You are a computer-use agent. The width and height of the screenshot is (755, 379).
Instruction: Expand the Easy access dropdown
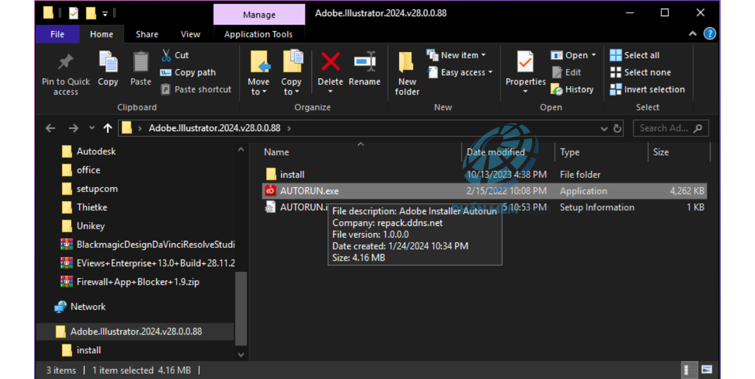[460, 72]
